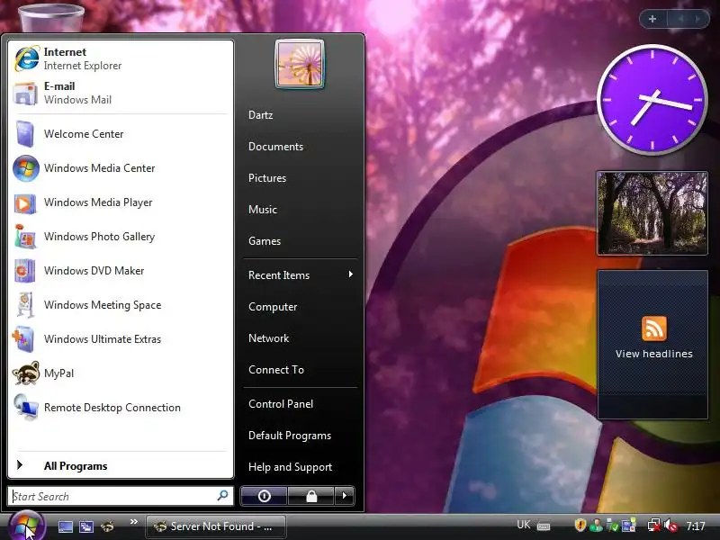Switch to Server Not Found taskbar window
This screenshot has width=720, height=540.
click(216, 526)
